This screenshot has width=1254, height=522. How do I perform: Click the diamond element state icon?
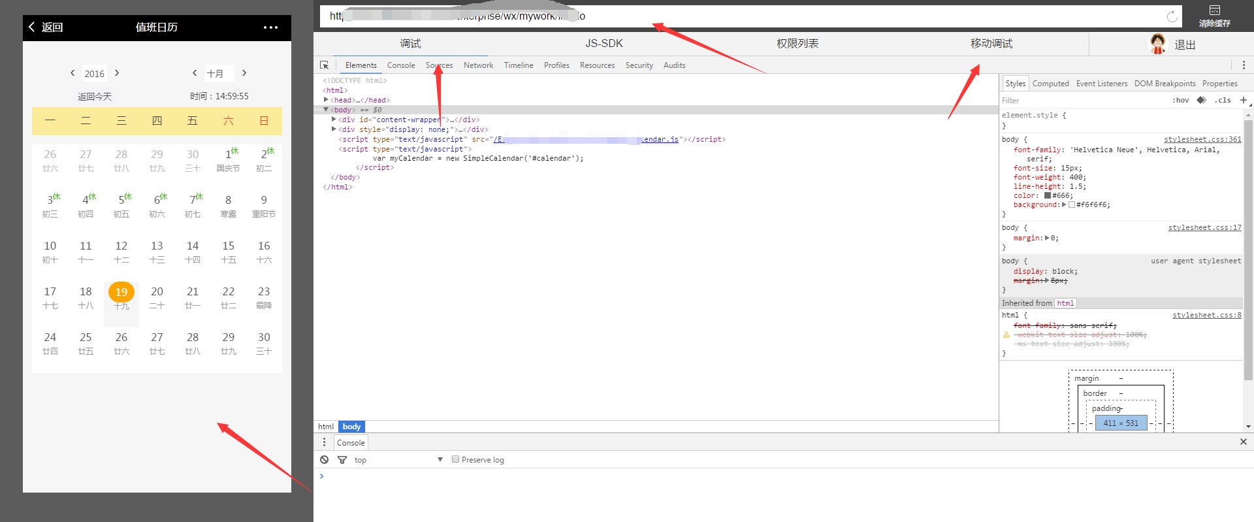click(1202, 100)
